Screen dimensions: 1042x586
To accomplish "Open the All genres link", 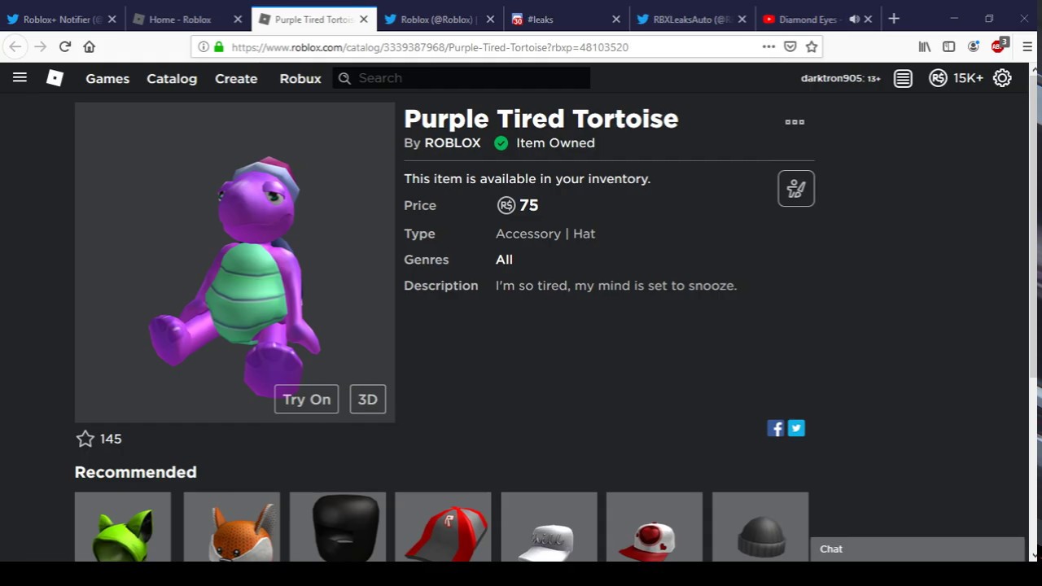I will tap(504, 260).
